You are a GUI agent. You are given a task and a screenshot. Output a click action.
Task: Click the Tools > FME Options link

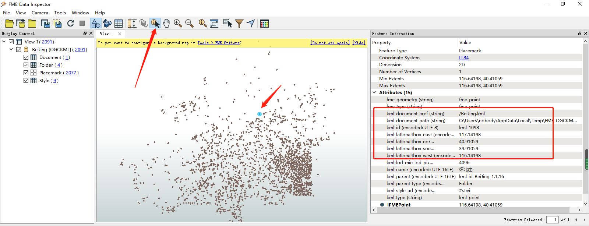coord(219,43)
